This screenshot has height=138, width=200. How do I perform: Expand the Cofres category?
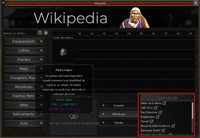[24, 51]
